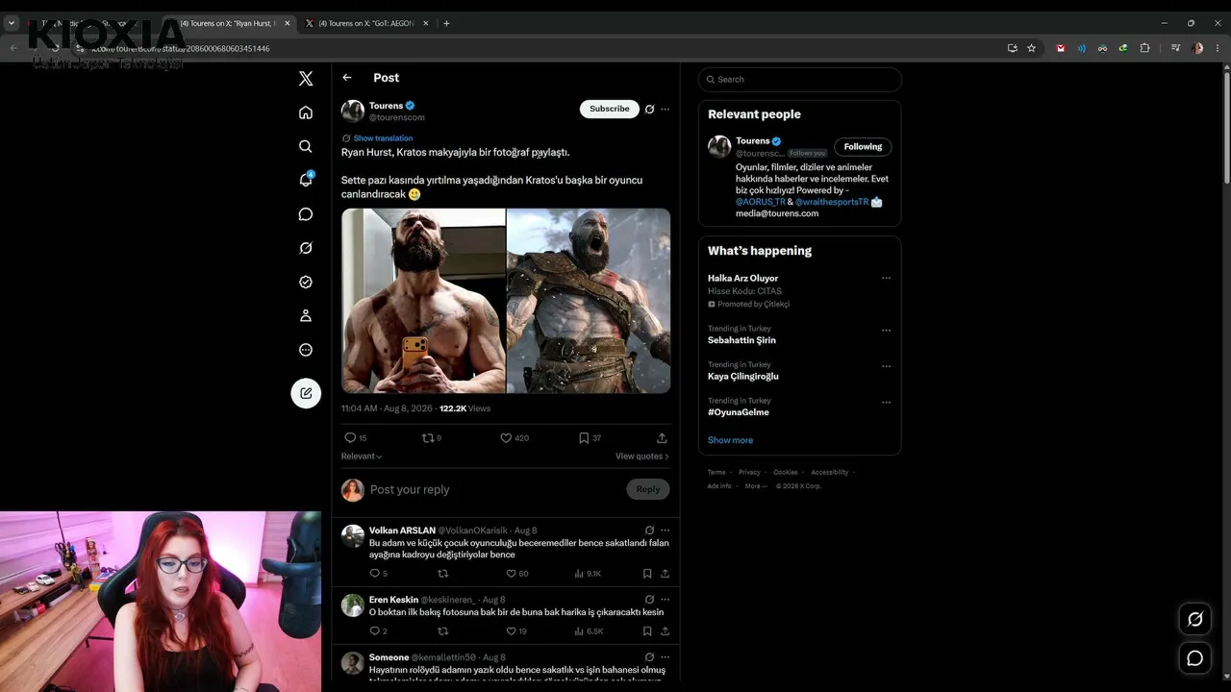View quotes of this post

pos(641,457)
